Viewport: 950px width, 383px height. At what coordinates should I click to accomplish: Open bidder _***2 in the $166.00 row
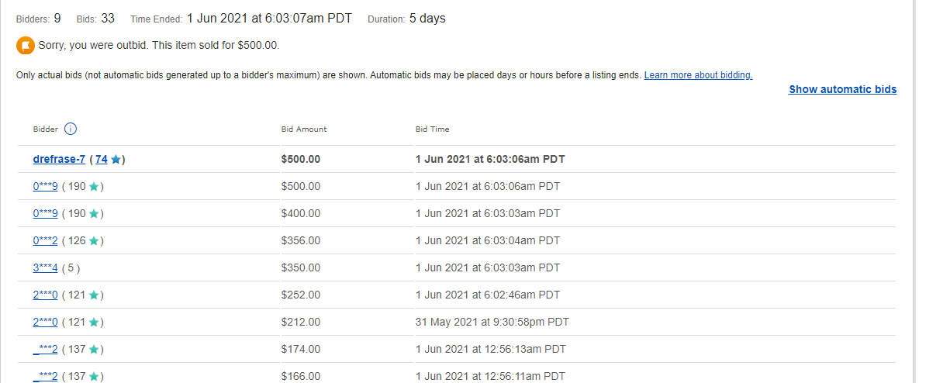pos(45,376)
